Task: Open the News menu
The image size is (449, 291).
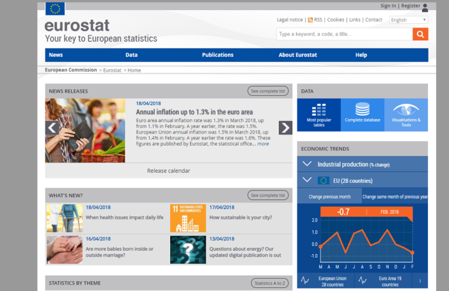Action: tap(56, 55)
